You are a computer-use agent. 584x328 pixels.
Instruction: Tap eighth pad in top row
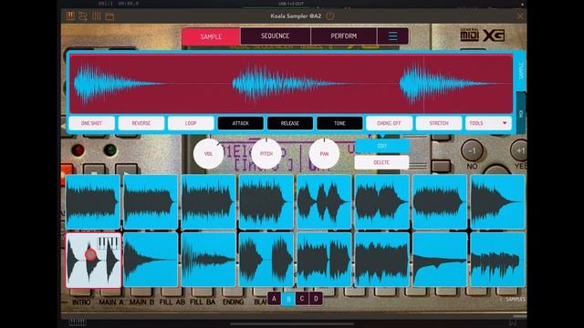click(x=497, y=202)
